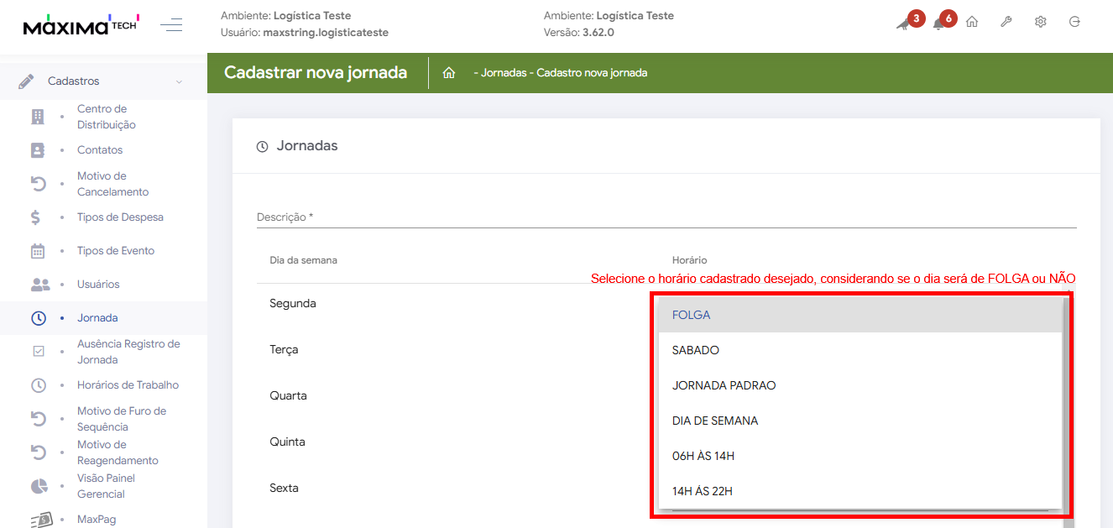Image resolution: width=1113 pixels, height=528 pixels.
Task: Open Horários de Trabalho in sidebar
Action: click(x=128, y=385)
